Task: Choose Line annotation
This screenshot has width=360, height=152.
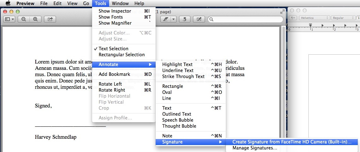Action: [190, 98]
